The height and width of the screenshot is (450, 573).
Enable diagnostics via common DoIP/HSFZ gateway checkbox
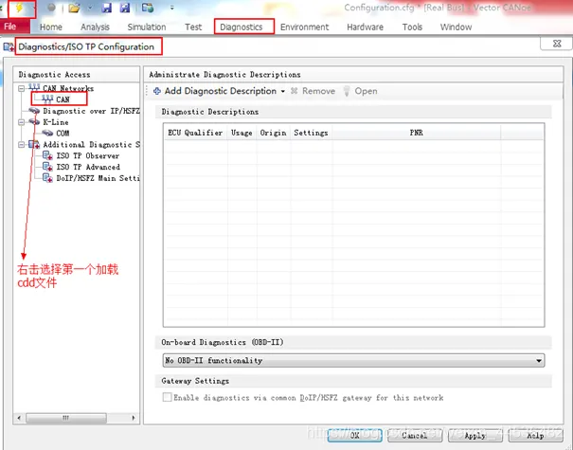pos(168,398)
